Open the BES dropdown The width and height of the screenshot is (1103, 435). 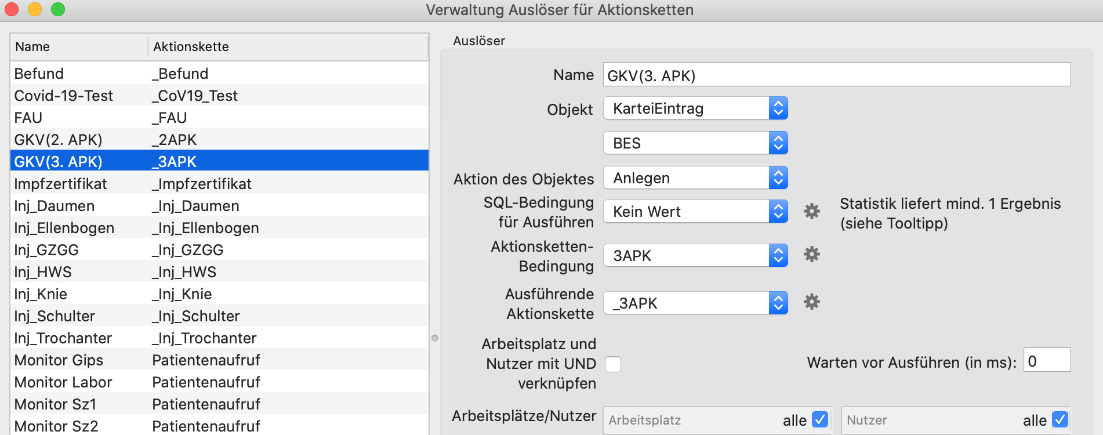tap(696, 143)
